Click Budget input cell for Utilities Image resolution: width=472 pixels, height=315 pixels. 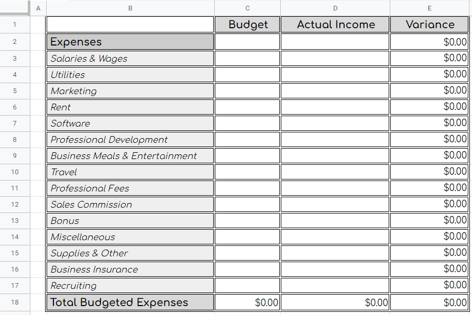247,74
